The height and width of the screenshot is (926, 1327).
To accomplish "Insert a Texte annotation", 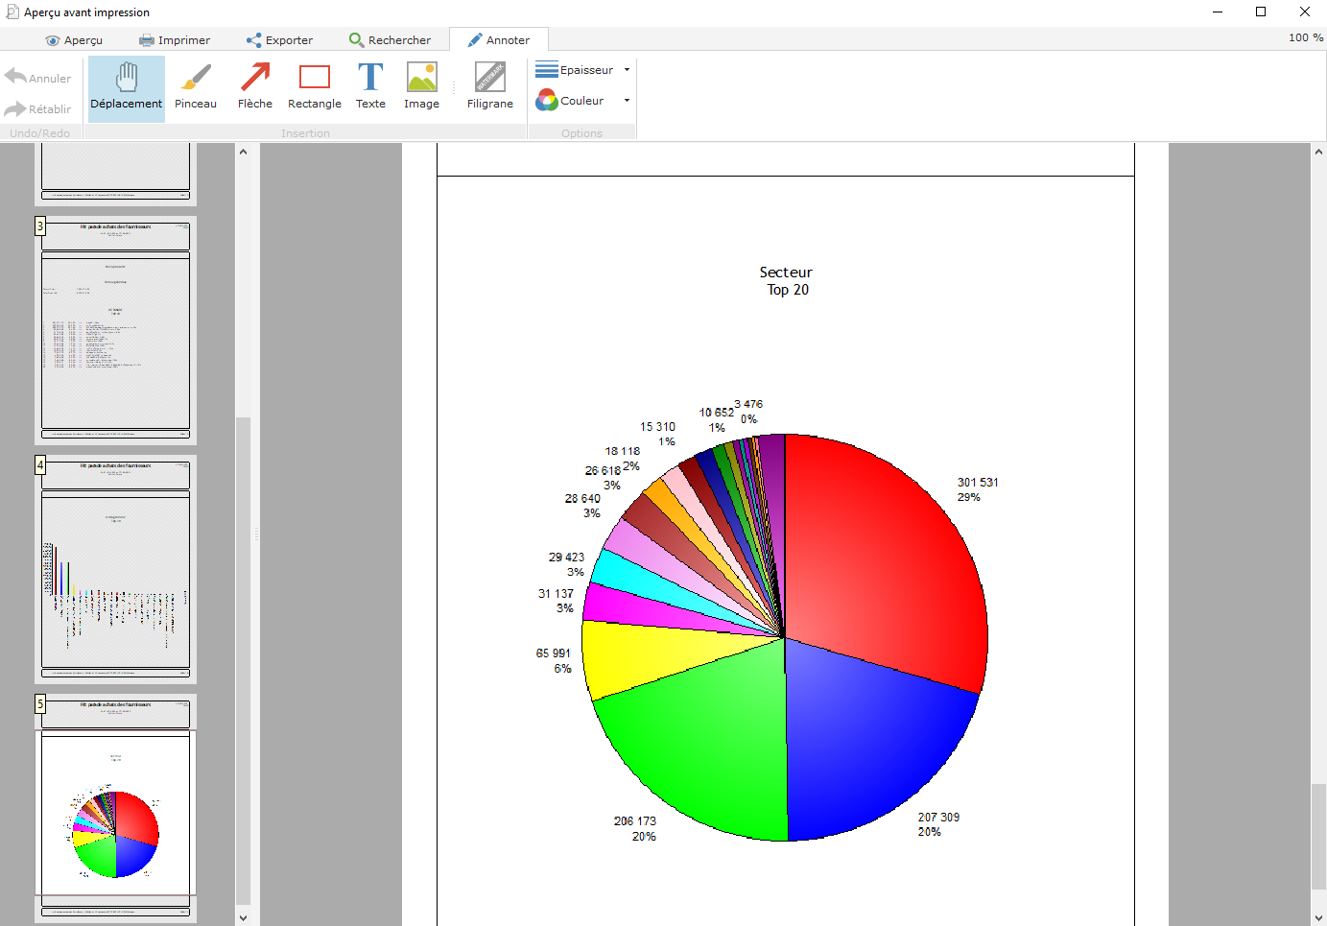I will pos(370,88).
